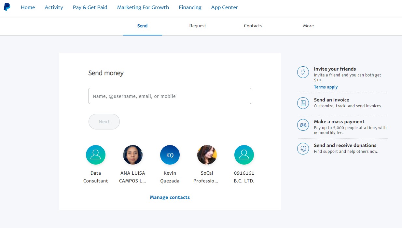This screenshot has height=228, width=402.
Task: Click the Kevin Quezada name label
Action: pyautogui.click(x=170, y=177)
